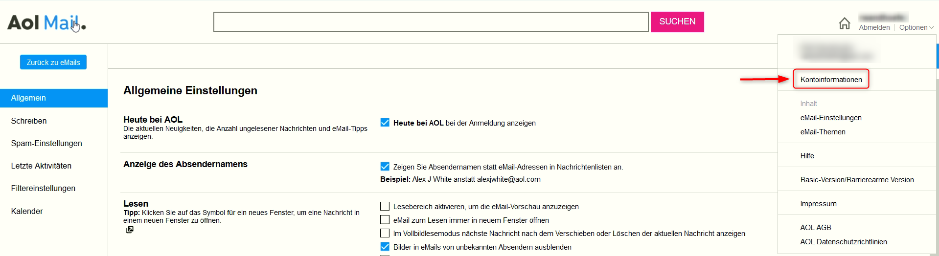Toggle Heute bei AOL bei Anmeldung checkbox

coord(385,123)
